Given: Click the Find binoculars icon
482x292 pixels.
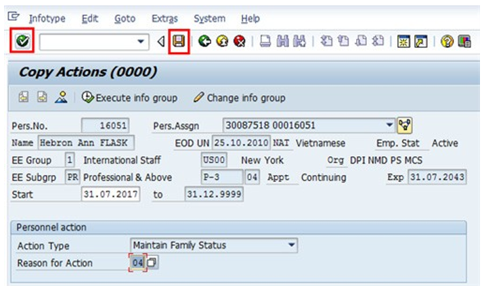Looking at the screenshot, I should (x=282, y=41).
